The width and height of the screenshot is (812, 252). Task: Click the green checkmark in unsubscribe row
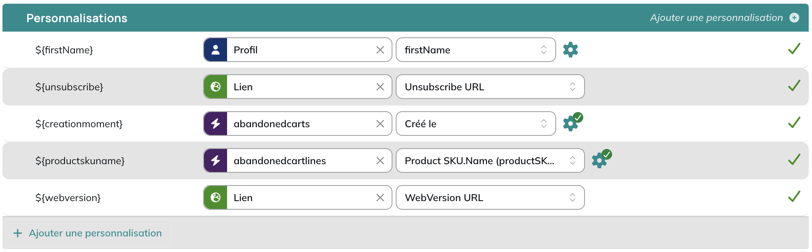point(794,86)
